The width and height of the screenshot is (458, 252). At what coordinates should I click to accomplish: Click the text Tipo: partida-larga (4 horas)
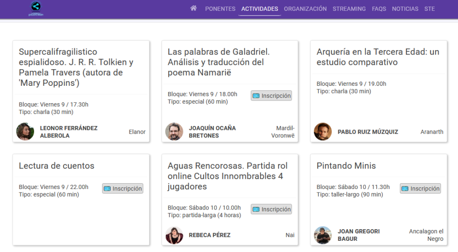click(204, 215)
